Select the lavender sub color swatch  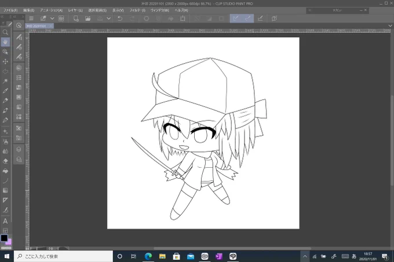9,242
